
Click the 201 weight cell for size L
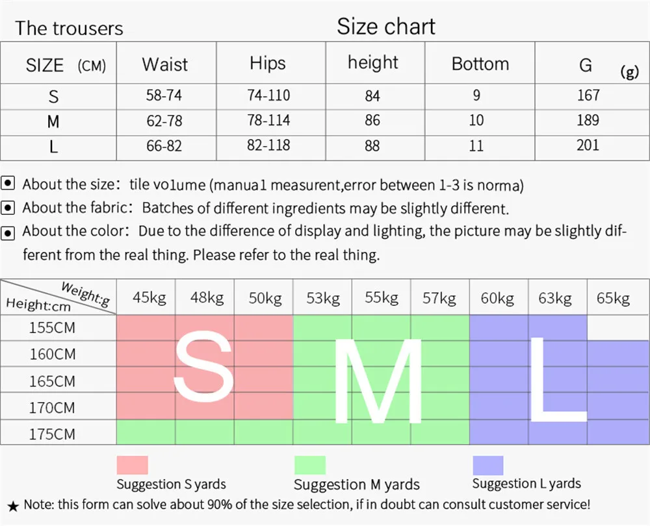tap(588, 145)
